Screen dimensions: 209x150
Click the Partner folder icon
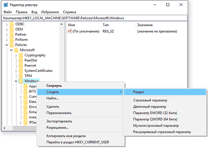[12, 34]
